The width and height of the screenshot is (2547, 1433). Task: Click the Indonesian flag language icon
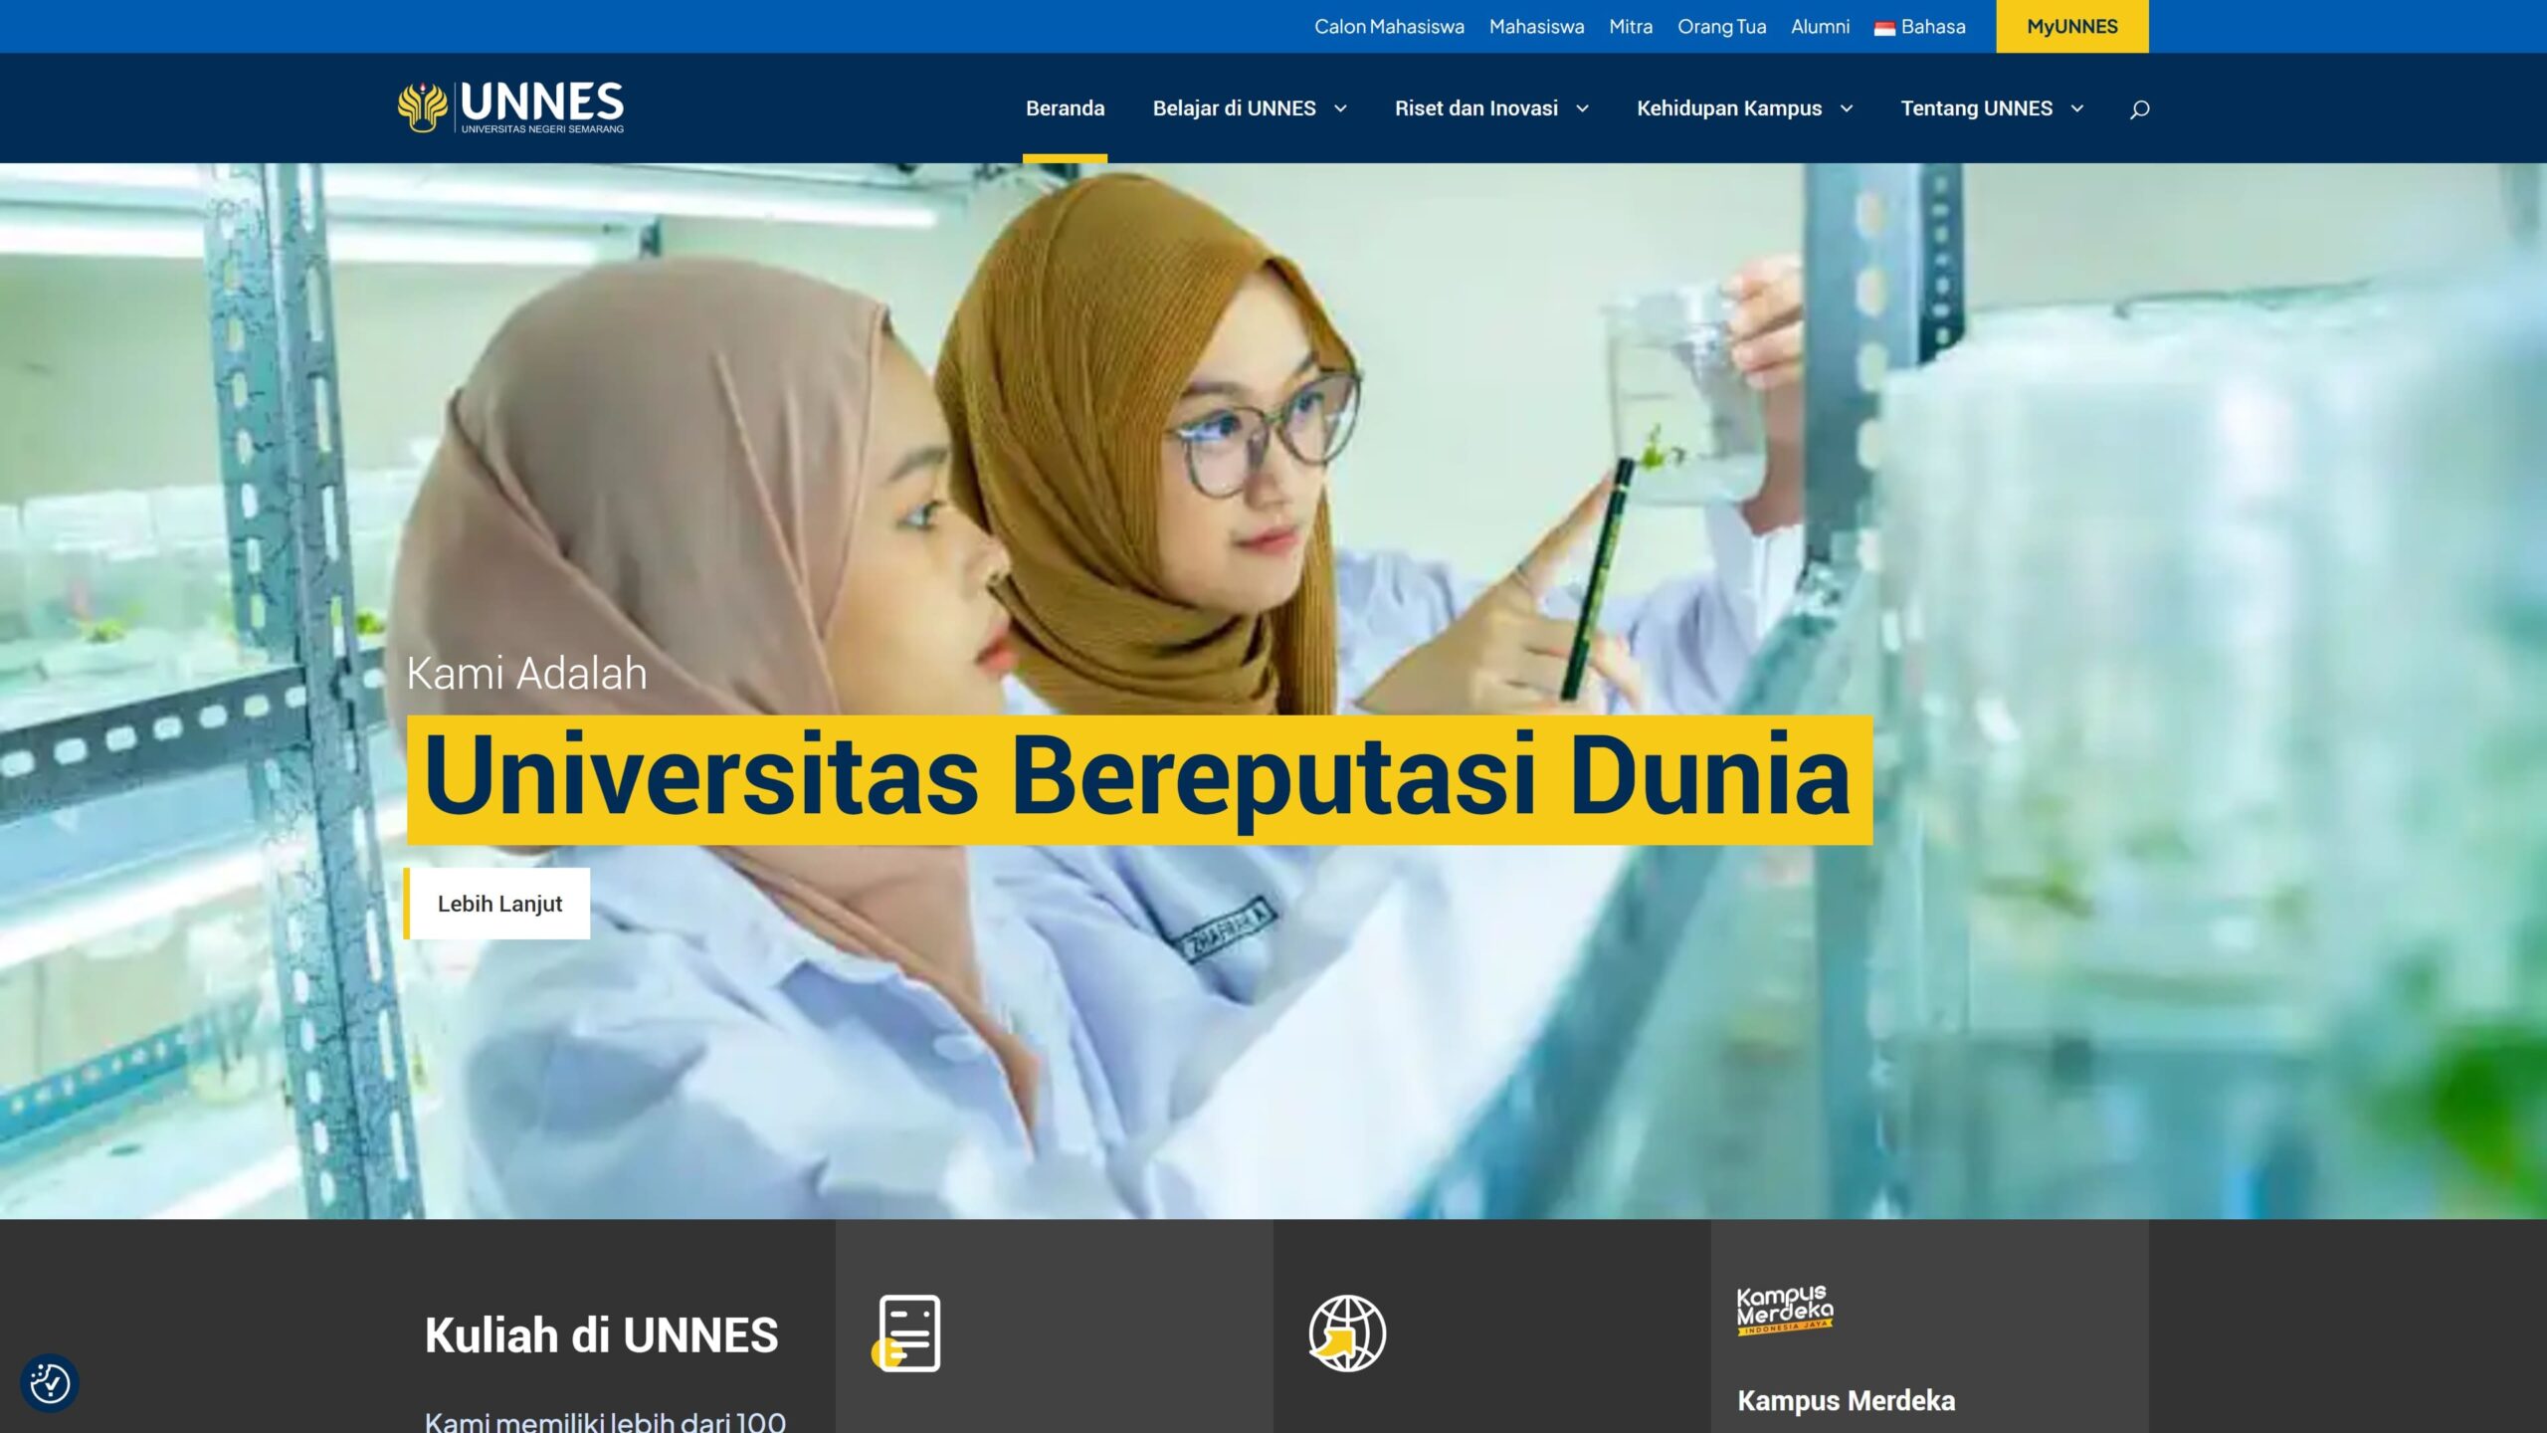coord(1884,28)
